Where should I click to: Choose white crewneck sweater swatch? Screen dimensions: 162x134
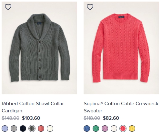click(x=114, y=129)
